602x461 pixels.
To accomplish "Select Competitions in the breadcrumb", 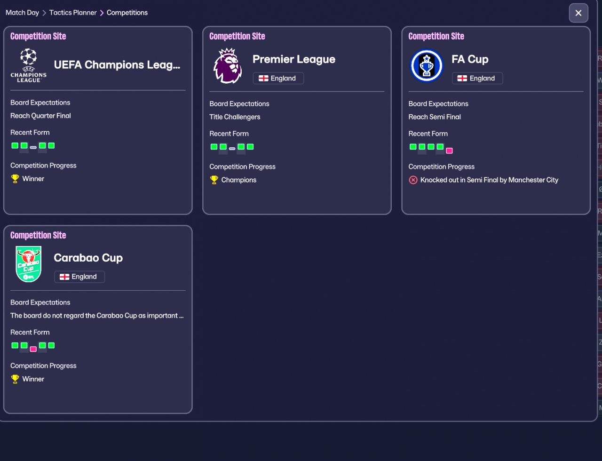I will (127, 13).
